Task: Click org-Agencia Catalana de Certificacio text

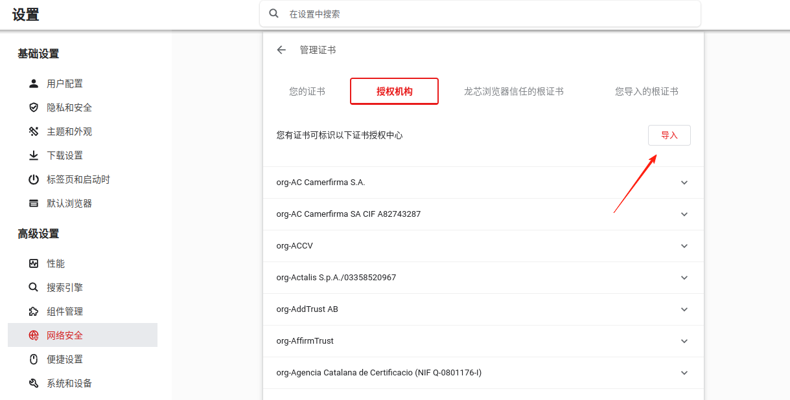Action: pyautogui.click(x=379, y=373)
